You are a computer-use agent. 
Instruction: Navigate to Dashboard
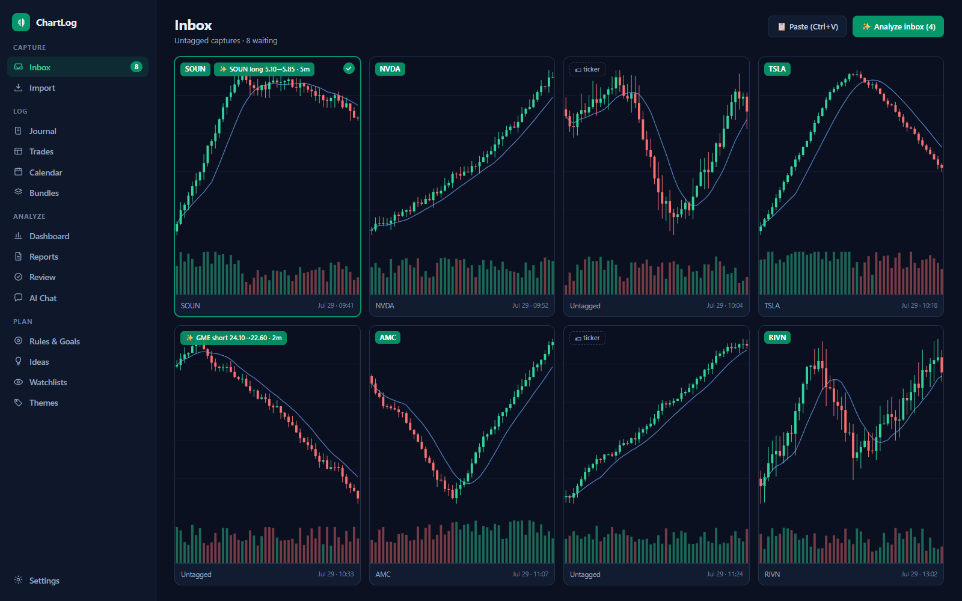[78, 236]
